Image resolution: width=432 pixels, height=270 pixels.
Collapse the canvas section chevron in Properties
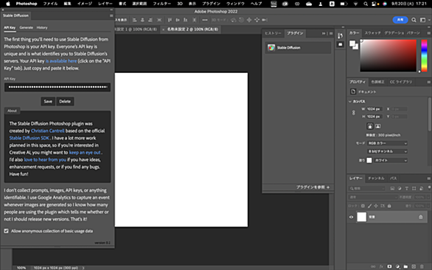coord(350,102)
